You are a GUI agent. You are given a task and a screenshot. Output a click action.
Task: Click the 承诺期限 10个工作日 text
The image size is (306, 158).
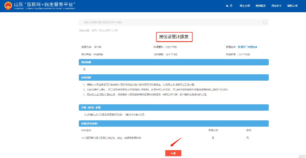238,54
